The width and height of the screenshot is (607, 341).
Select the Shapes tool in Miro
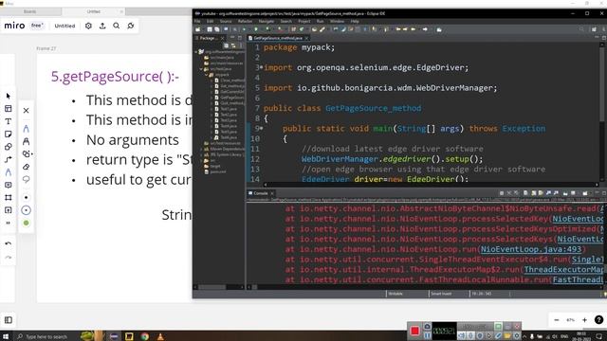click(9, 147)
